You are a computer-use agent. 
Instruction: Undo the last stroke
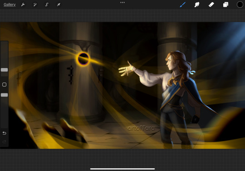5,133
